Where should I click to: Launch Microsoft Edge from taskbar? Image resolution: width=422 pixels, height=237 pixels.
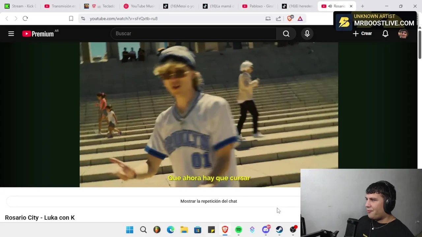170,230
